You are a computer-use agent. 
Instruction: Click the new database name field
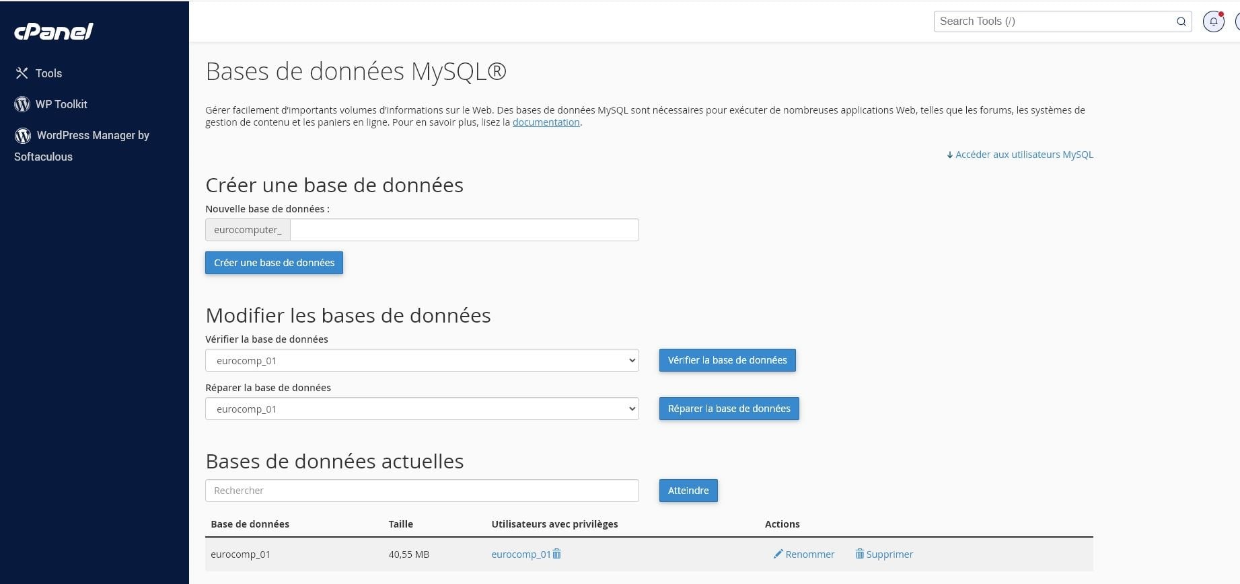[x=464, y=230]
